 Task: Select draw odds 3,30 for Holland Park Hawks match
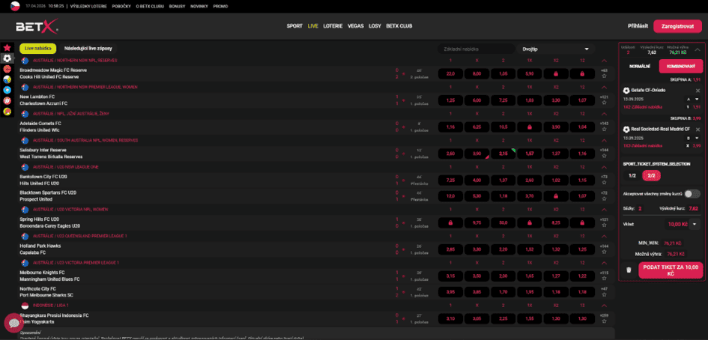(476, 249)
